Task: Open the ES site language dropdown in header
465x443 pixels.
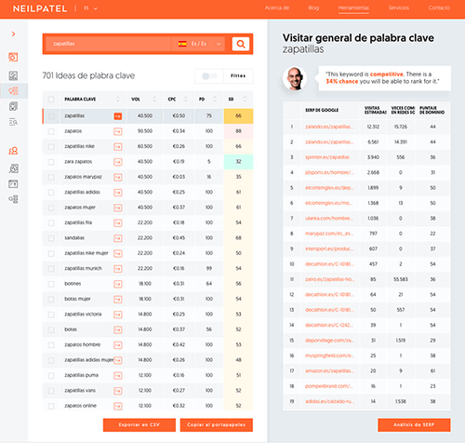Action: (x=90, y=8)
